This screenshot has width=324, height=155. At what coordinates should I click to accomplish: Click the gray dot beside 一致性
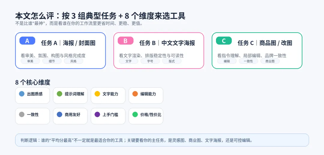[22, 114]
